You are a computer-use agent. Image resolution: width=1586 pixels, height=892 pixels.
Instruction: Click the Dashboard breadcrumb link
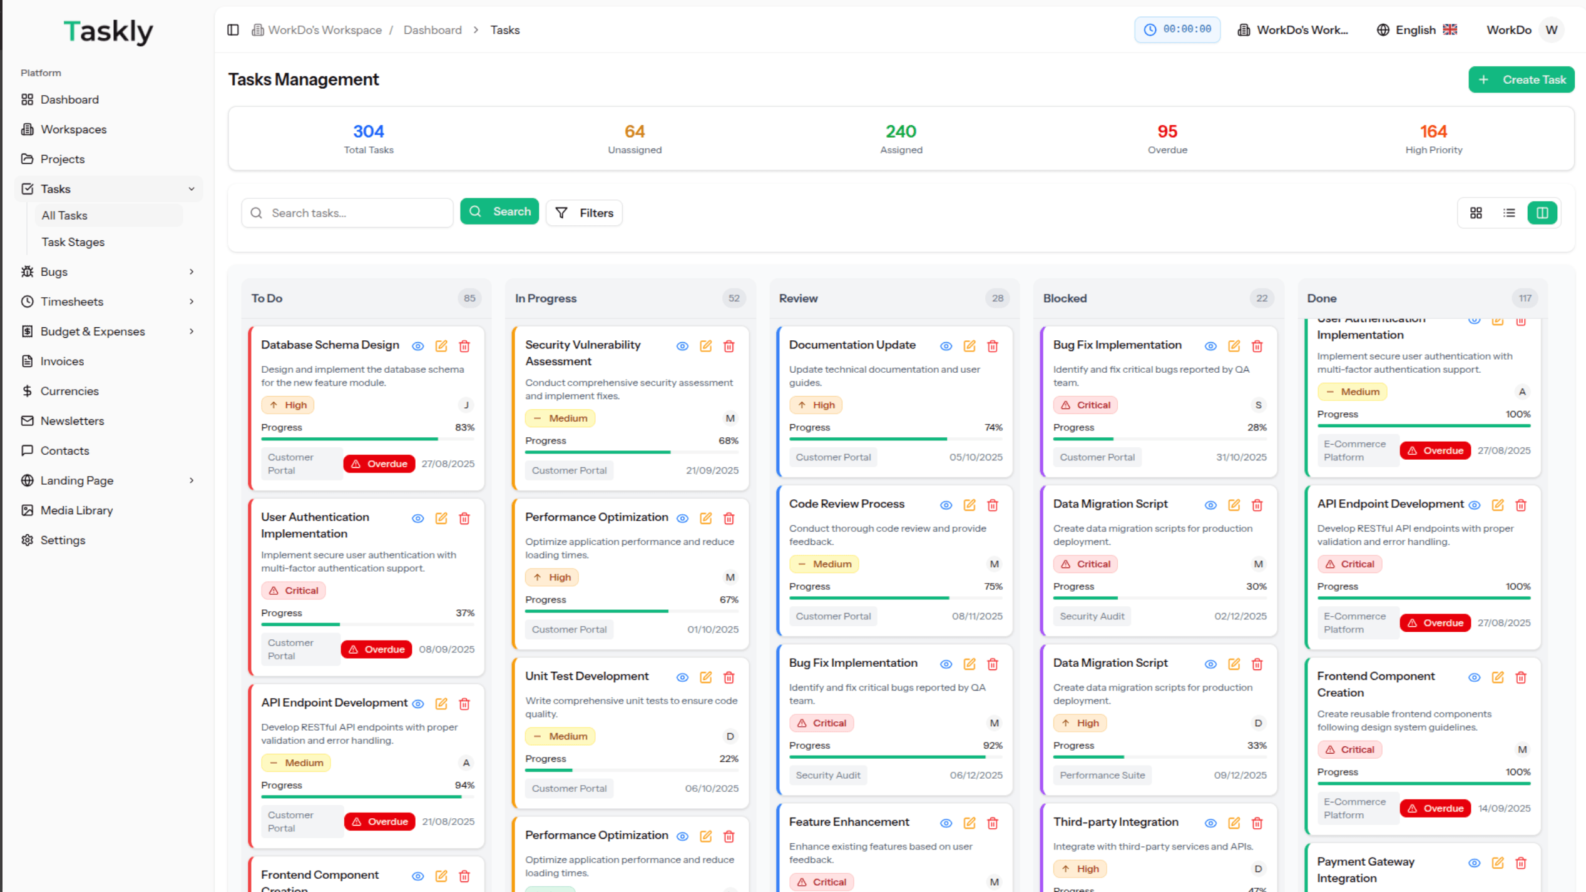pyautogui.click(x=432, y=30)
